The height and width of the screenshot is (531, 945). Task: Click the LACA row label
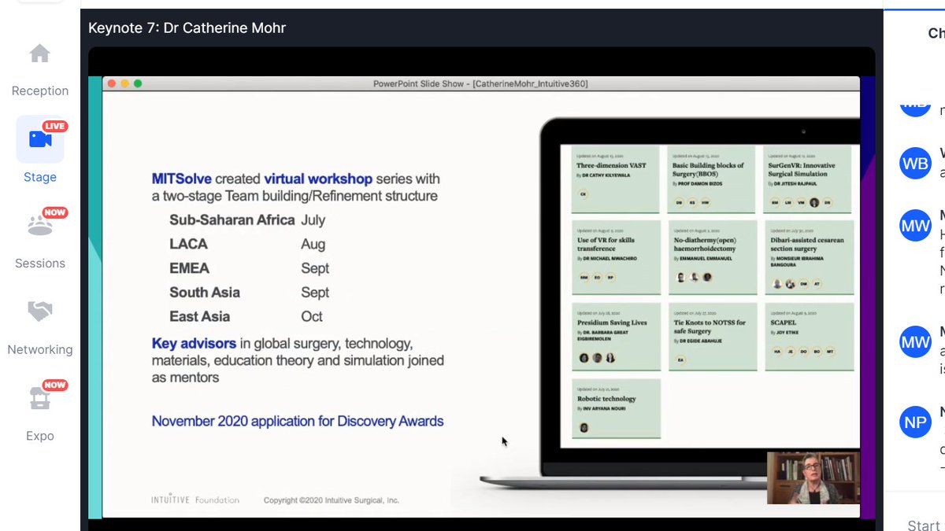click(x=188, y=245)
